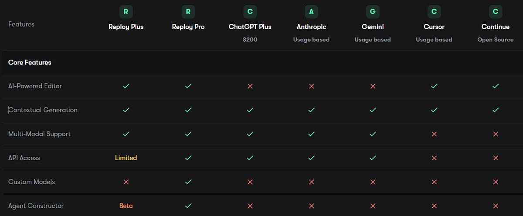Select the ChatGPT Plus column heading
Image resolution: width=523 pixels, height=216 pixels.
coord(250,27)
